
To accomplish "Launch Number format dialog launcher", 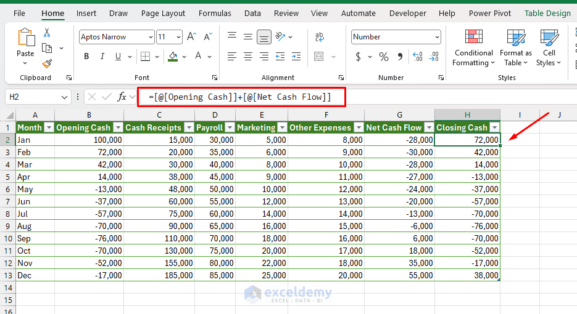I will click(x=441, y=78).
